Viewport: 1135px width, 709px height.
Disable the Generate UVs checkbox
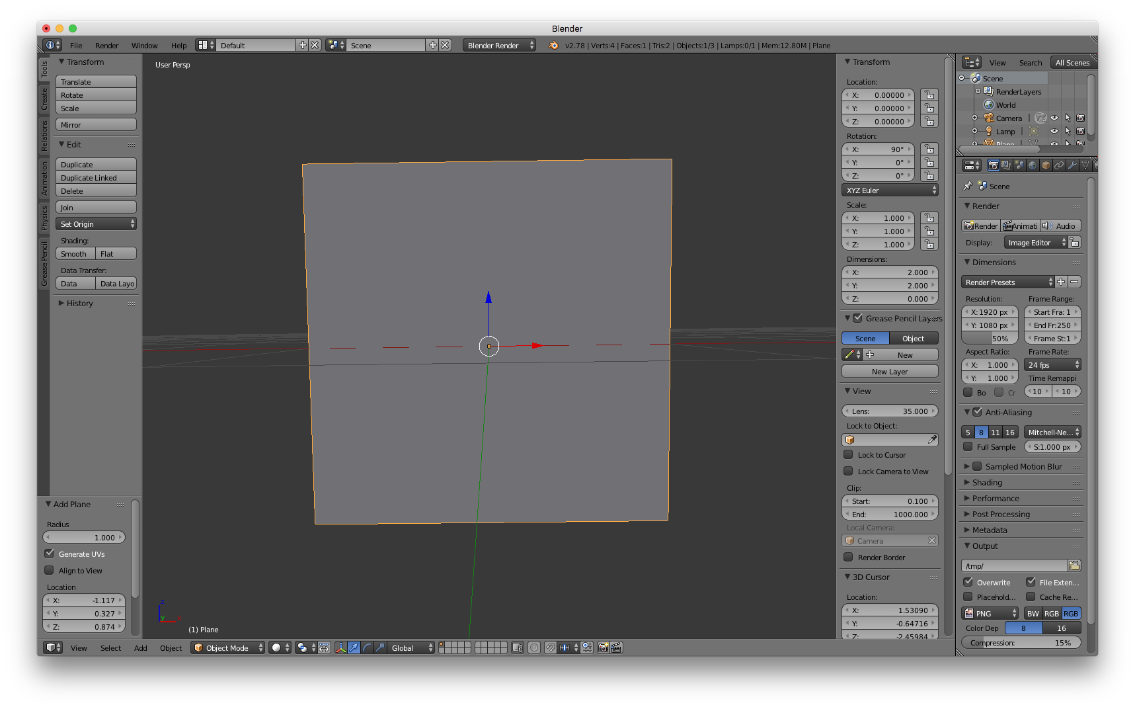tap(50, 554)
